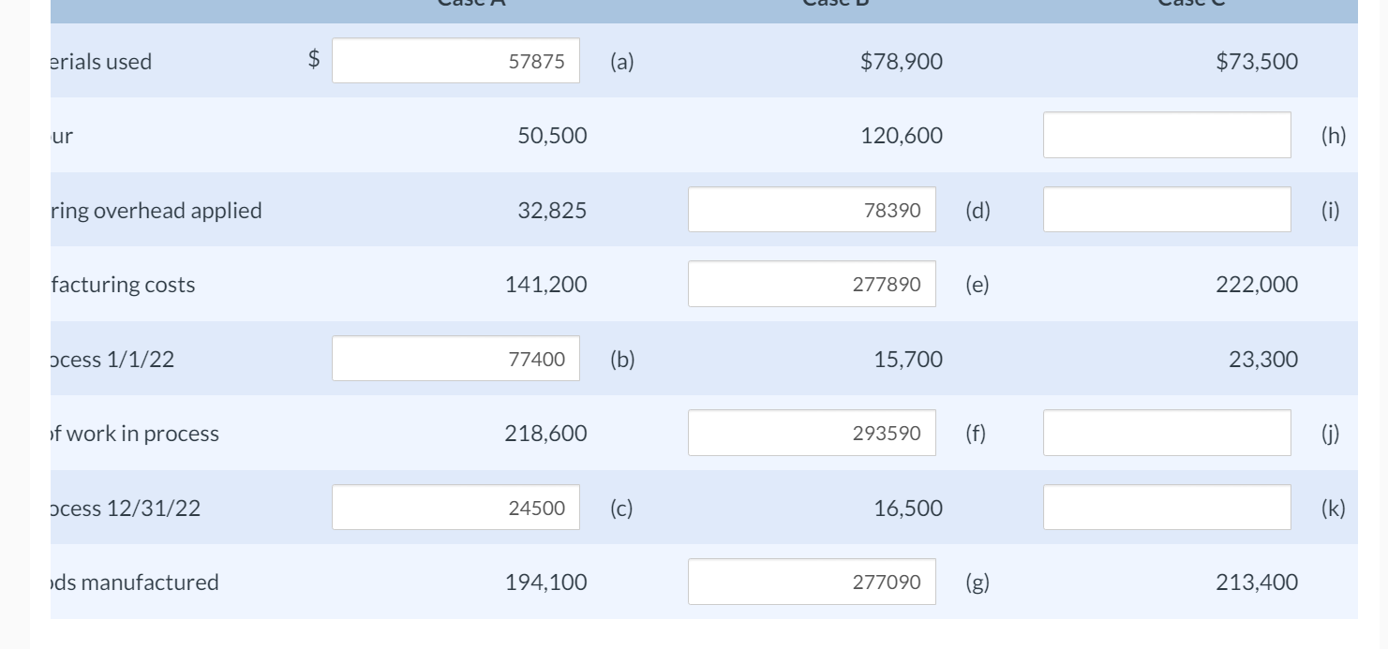Screen dimensions: 1388x649
Task: Click the Case A field labeled (c) containing 24500
Action: click(455, 507)
